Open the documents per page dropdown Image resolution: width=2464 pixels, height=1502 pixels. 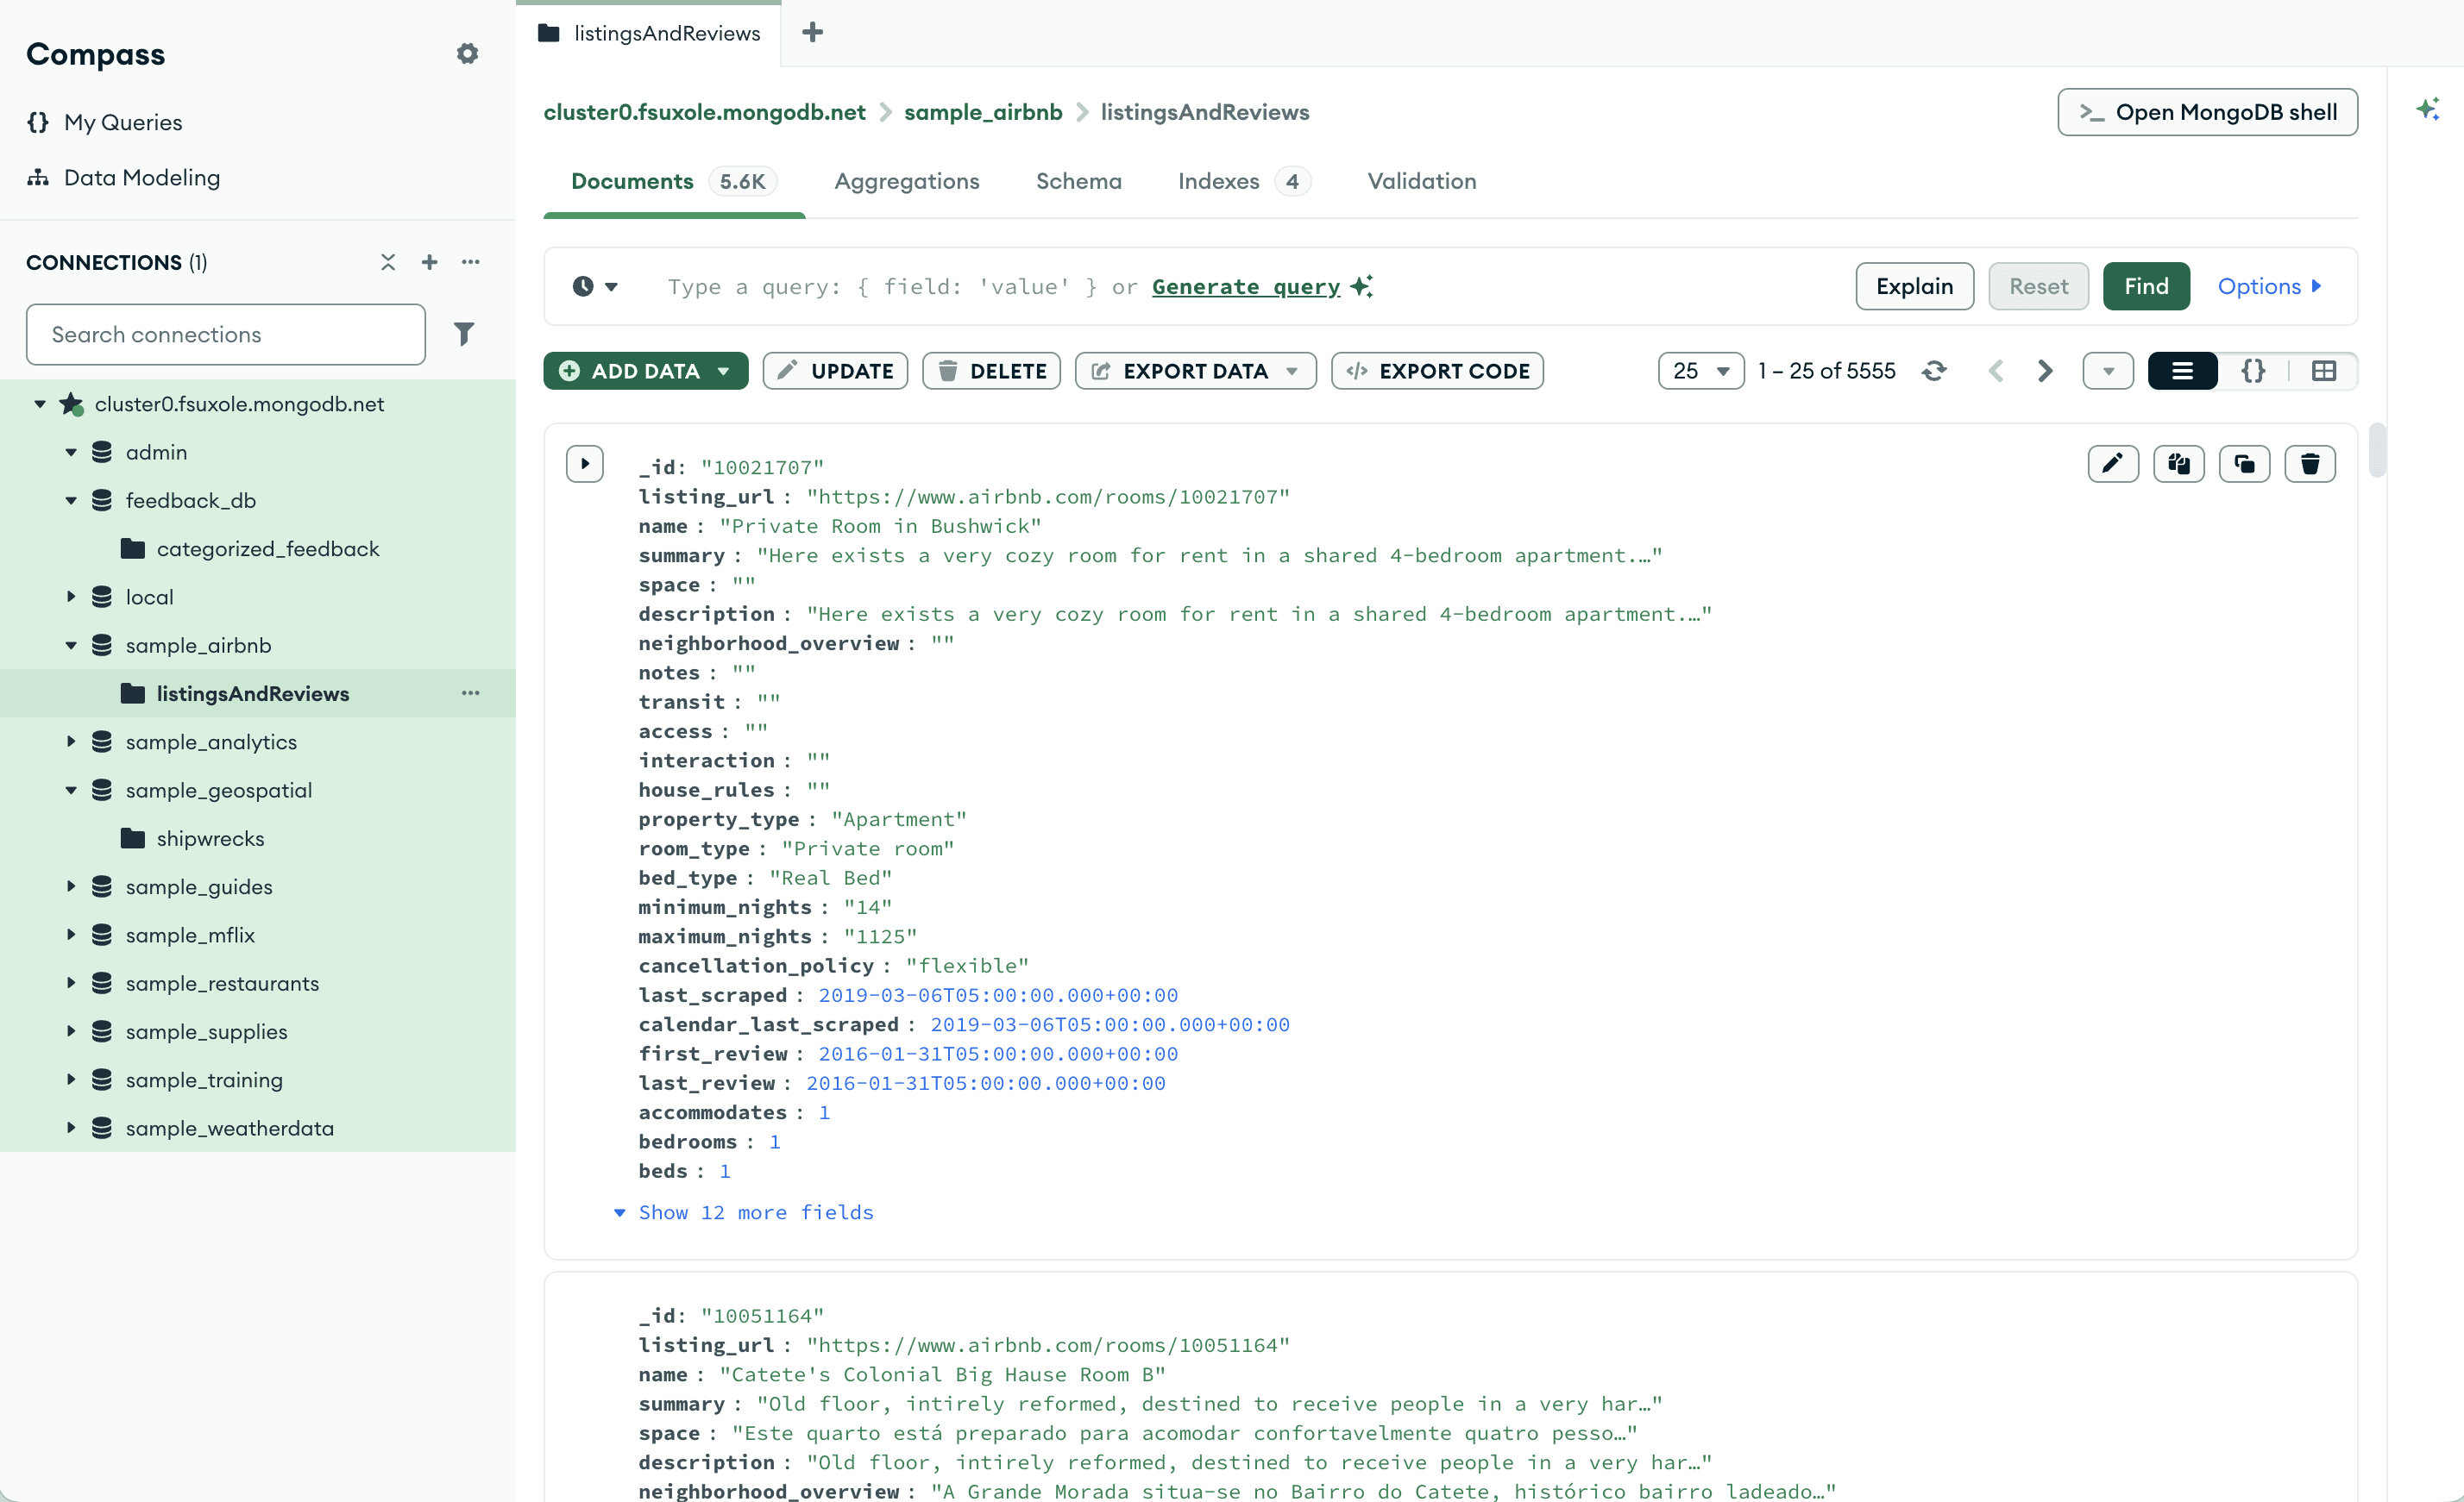pyautogui.click(x=1700, y=371)
